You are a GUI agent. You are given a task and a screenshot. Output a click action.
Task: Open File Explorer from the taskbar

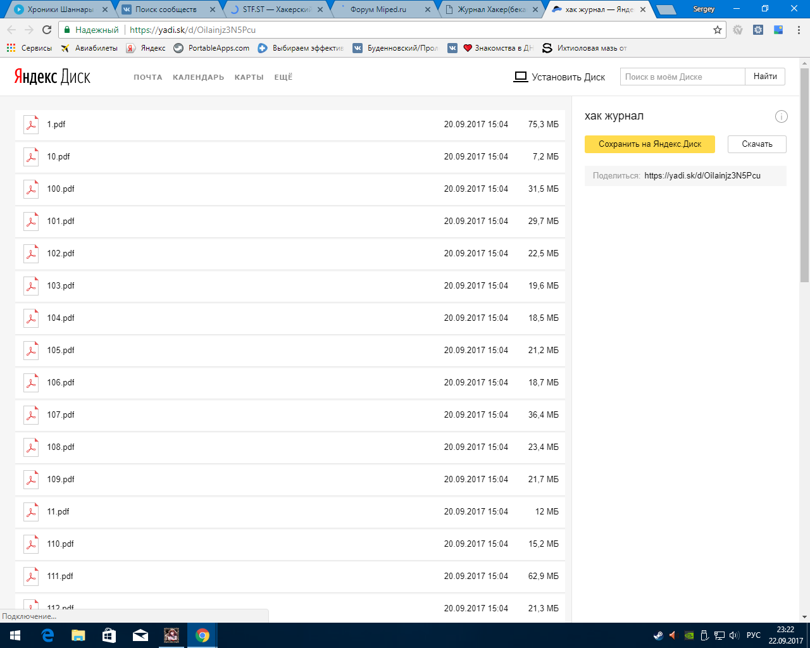pyautogui.click(x=78, y=635)
